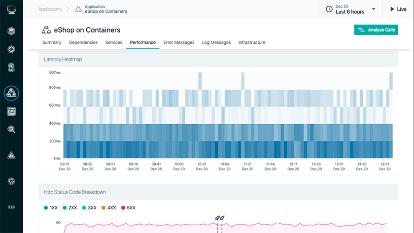Open the dashboards chart sidebar icon
This screenshot has width=414, height=233.
click(x=11, y=111)
